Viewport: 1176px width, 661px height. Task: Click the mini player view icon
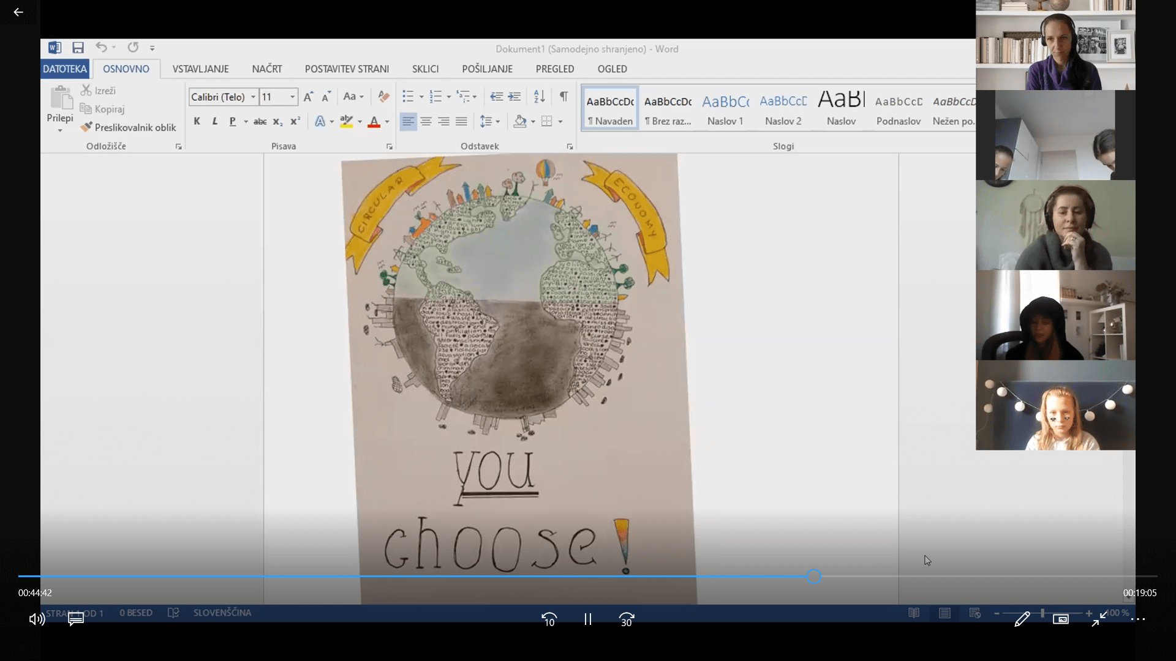pyautogui.click(x=1061, y=619)
